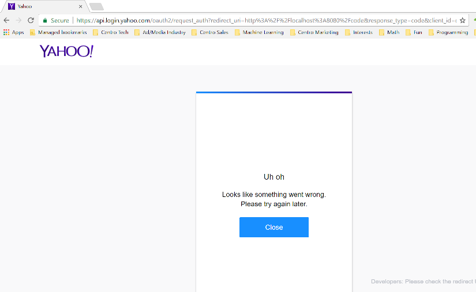Image resolution: width=476 pixels, height=292 pixels.
Task: Close the Yahoo browser tab
Action: 80,6
